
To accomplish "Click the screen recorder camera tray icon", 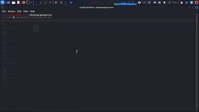I will point(139,2).
